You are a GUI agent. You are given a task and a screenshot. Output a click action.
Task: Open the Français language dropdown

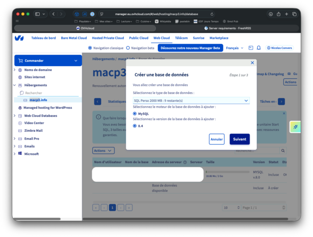pyautogui.click(x=235, y=48)
